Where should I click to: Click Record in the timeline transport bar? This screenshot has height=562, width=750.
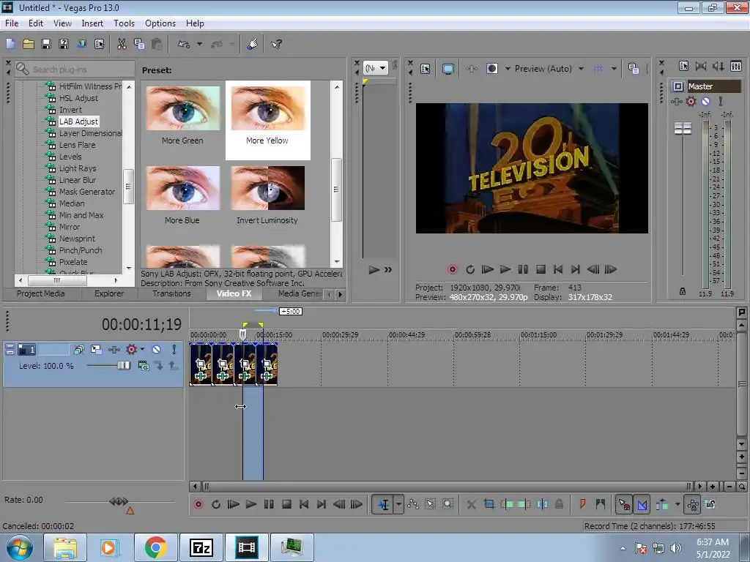click(198, 504)
